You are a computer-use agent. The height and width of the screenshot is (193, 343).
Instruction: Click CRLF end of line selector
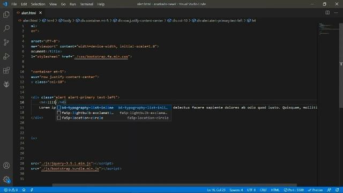click(263, 190)
